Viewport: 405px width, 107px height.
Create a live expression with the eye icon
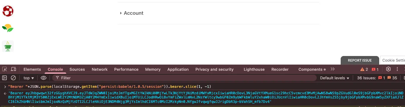click(x=44, y=78)
